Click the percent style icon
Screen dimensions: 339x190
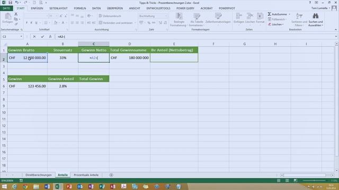(149, 23)
